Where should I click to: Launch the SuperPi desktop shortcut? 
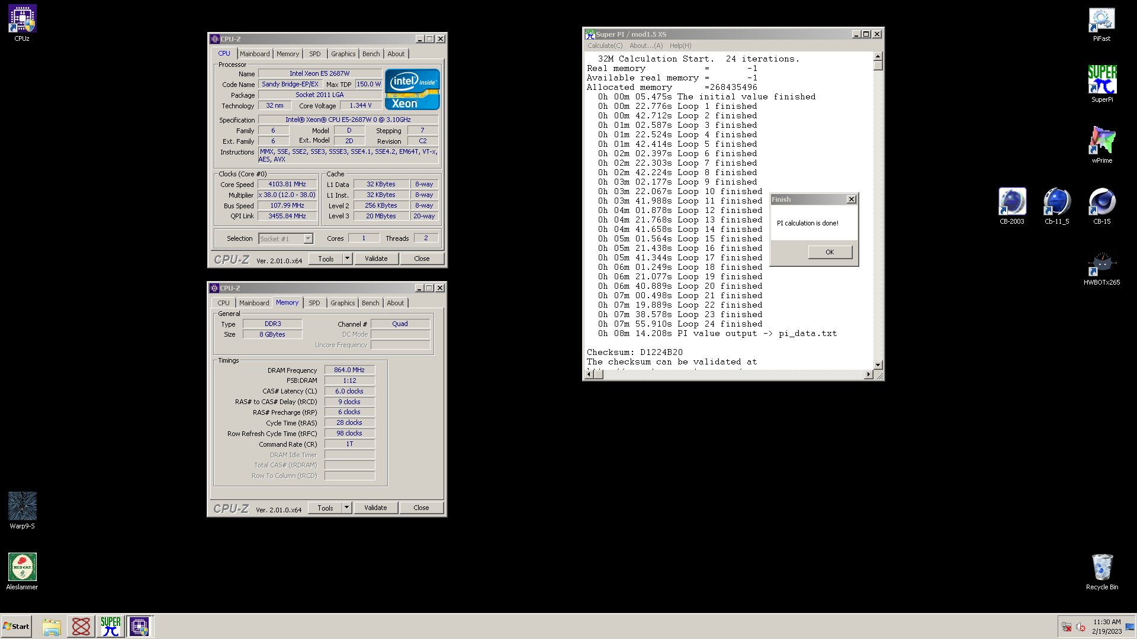[1102, 84]
